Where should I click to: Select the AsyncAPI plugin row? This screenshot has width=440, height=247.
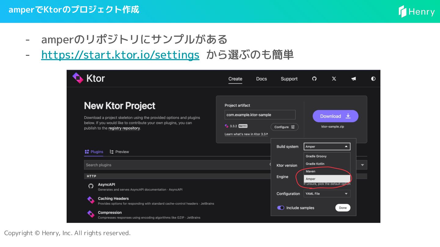tap(177, 187)
